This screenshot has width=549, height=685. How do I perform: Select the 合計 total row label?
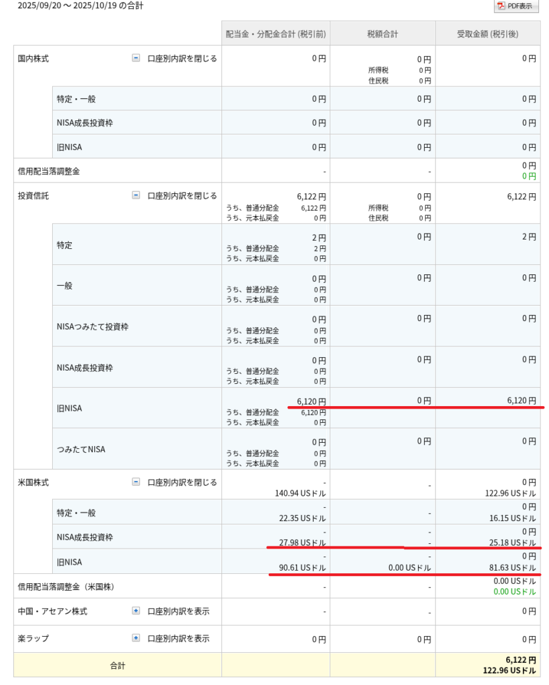118,665
